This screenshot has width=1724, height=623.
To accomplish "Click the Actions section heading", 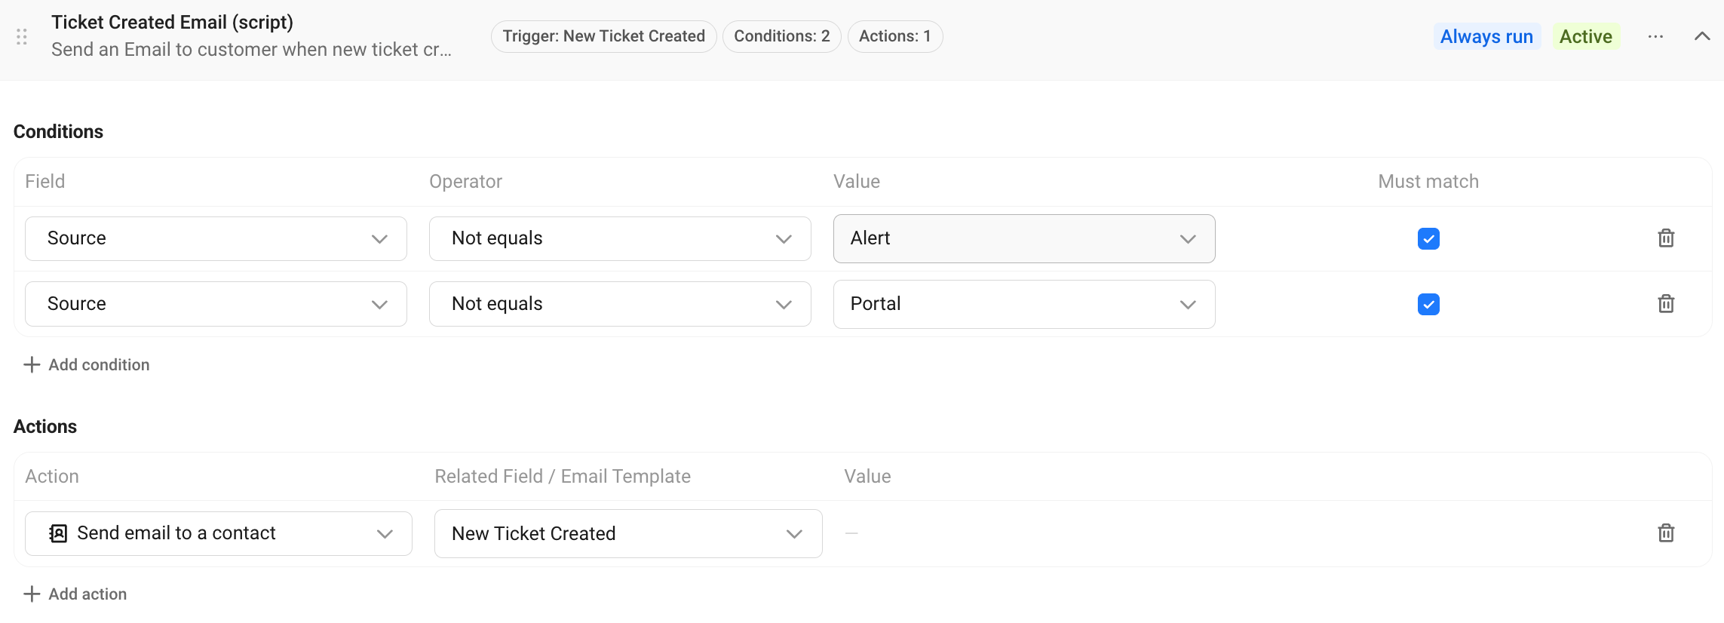I will [45, 426].
